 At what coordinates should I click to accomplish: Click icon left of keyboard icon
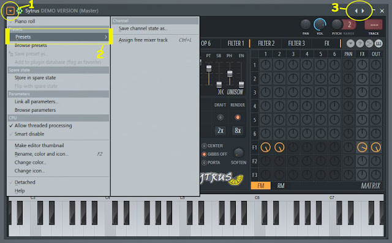[x=369, y=44]
